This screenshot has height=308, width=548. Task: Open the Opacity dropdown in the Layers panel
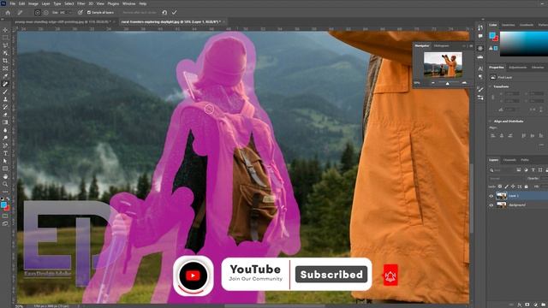point(545,179)
